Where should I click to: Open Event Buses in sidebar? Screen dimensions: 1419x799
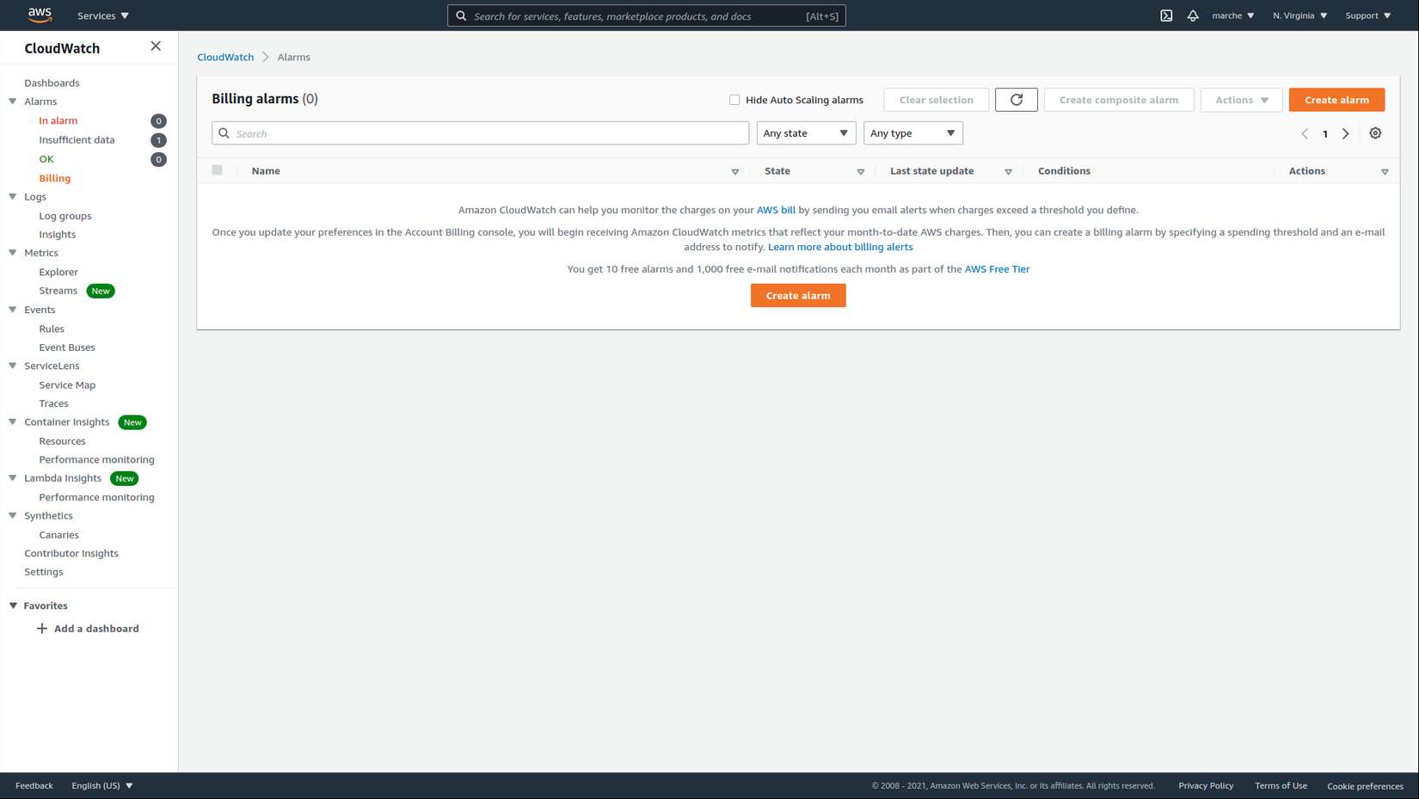pyautogui.click(x=67, y=347)
